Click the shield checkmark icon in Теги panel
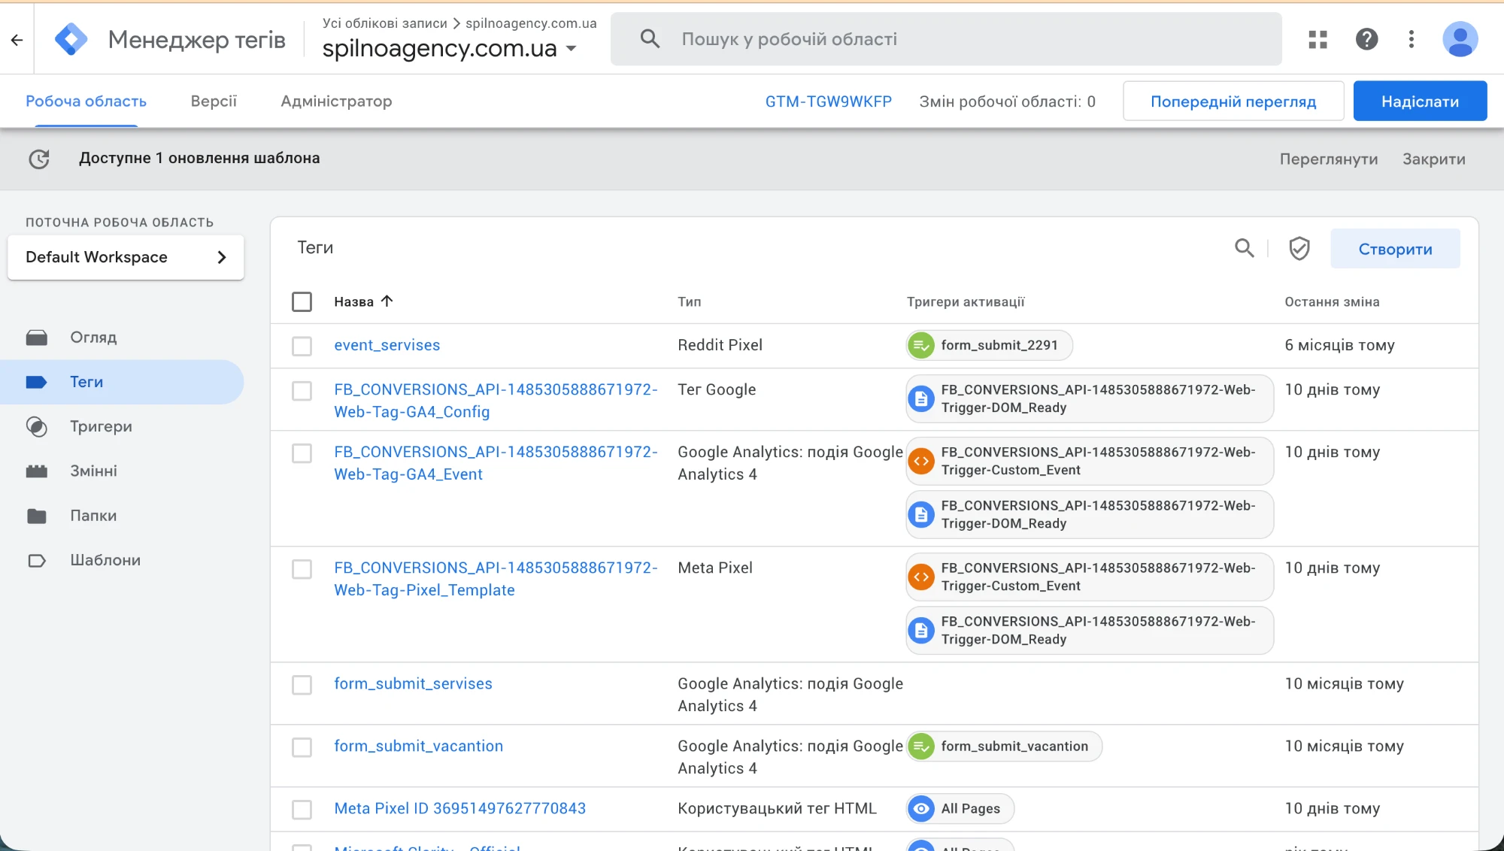Screen dimensions: 1504x851 pos(1299,248)
